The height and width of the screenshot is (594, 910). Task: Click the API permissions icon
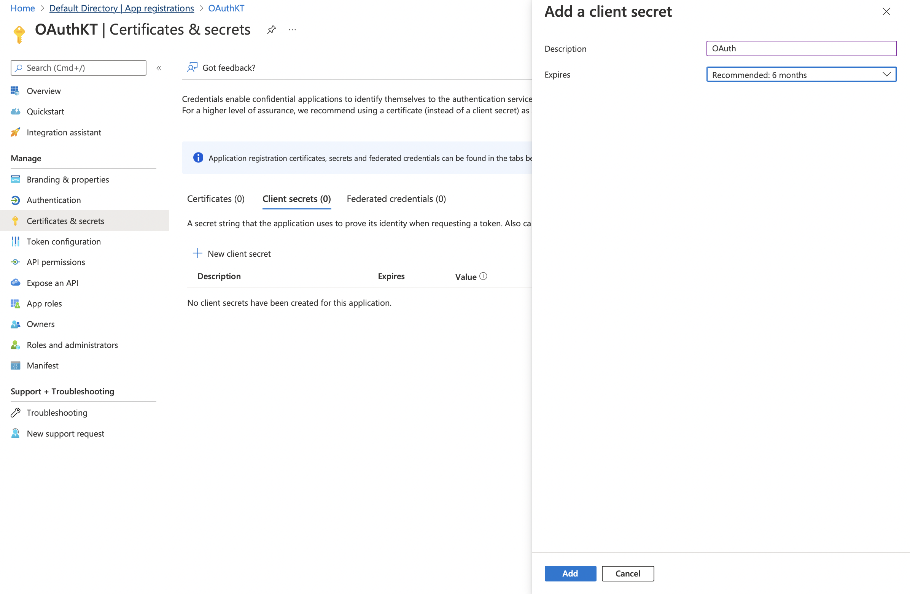point(15,262)
